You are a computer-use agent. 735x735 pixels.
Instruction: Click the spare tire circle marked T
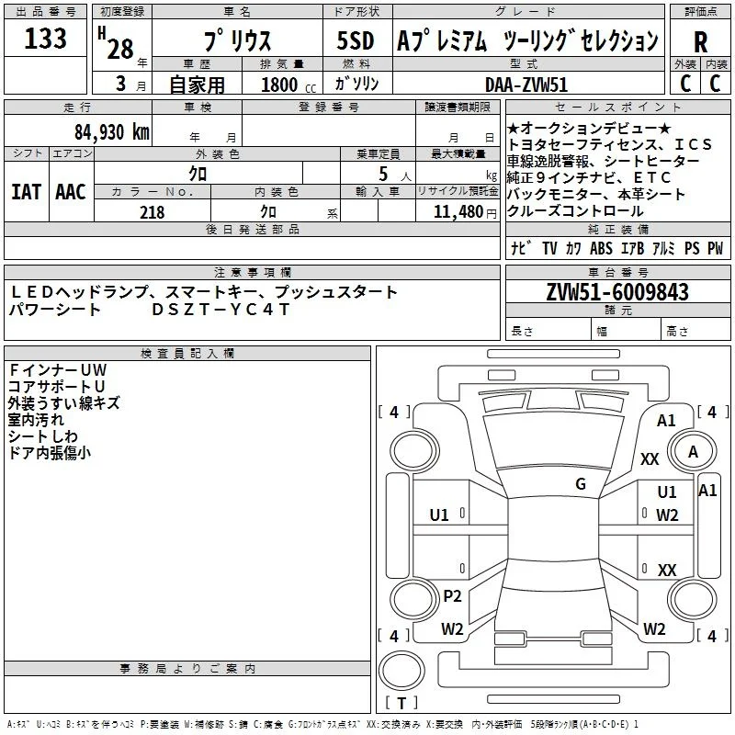coord(401,671)
